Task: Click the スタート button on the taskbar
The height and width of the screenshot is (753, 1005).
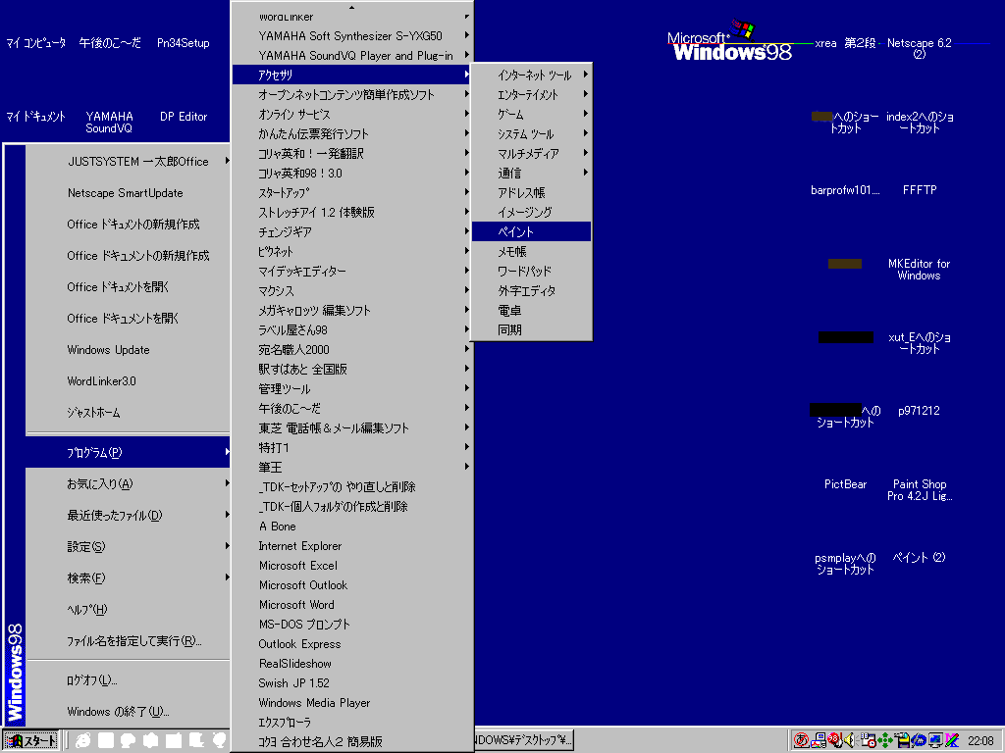Action: tap(30, 741)
